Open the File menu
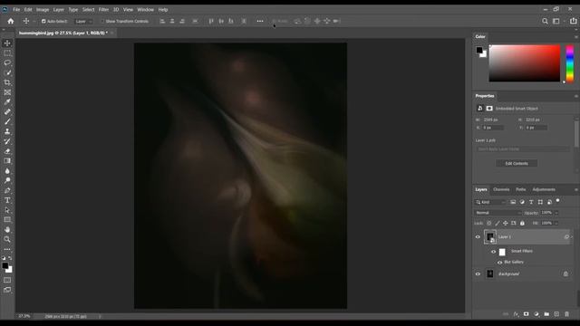Viewport: 580px width, 326px height. [x=16, y=10]
